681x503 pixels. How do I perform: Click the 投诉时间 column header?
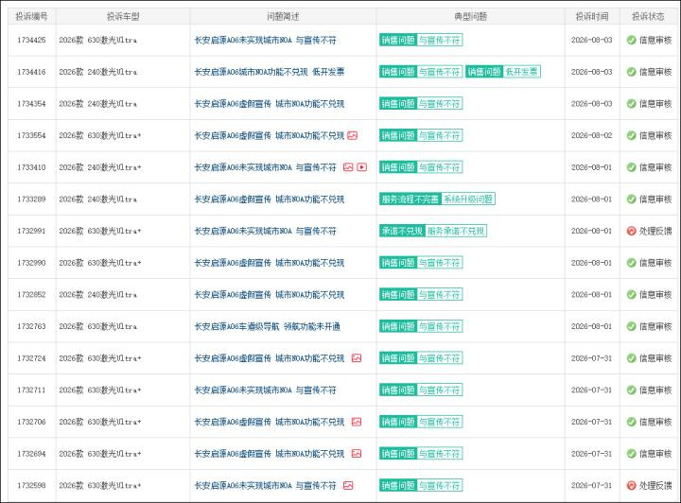pos(592,16)
